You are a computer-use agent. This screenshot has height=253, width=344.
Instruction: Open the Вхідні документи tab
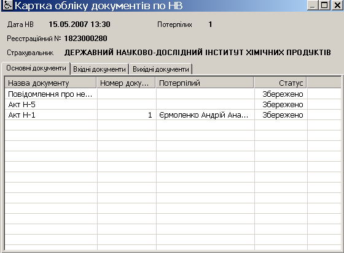pos(100,69)
